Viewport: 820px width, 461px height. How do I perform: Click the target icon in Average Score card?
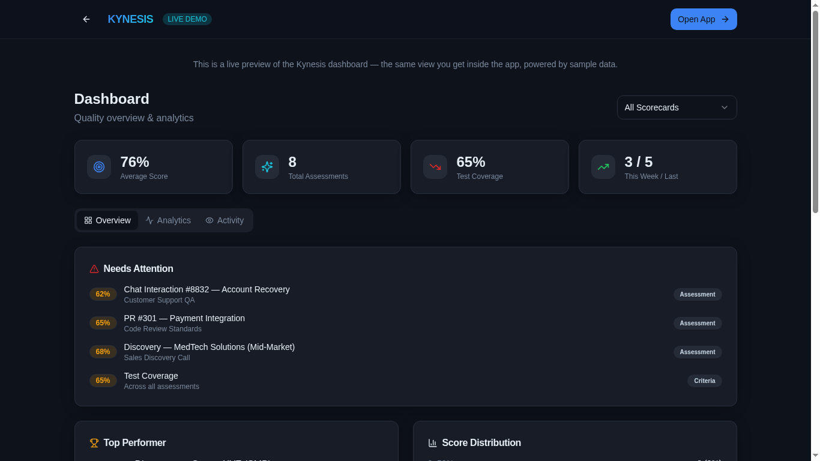coord(99,167)
